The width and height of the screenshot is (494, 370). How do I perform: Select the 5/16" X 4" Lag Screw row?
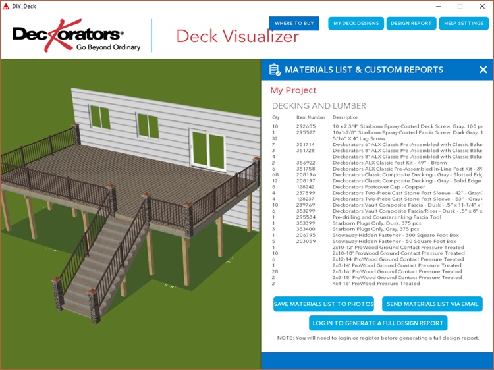pos(377,138)
